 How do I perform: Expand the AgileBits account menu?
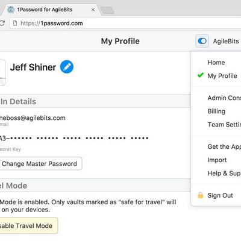(x=226, y=41)
